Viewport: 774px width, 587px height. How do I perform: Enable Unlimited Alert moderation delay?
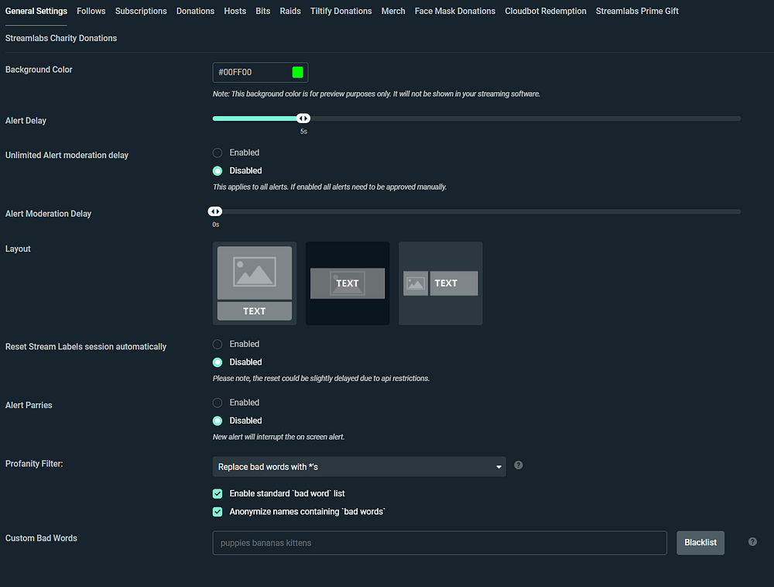click(x=217, y=153)
